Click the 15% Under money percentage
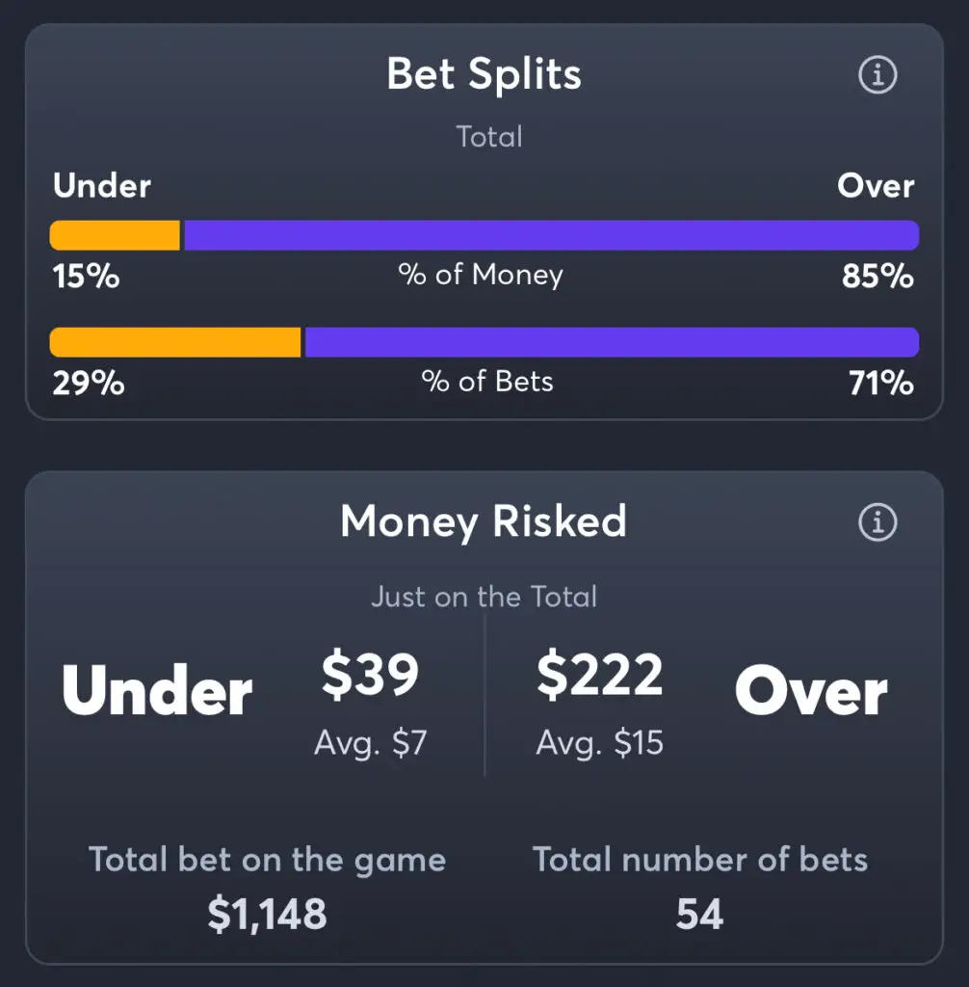969x987 pixels. 86,277
